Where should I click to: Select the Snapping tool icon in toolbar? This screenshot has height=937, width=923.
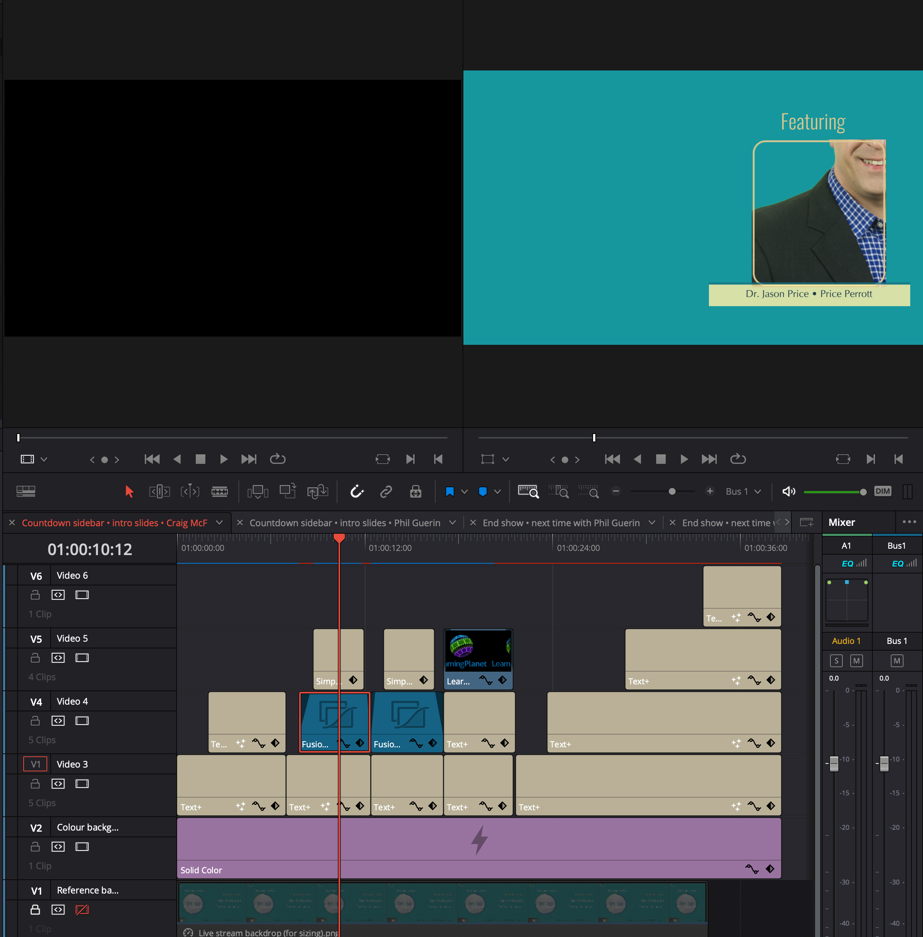coord(356,492)
